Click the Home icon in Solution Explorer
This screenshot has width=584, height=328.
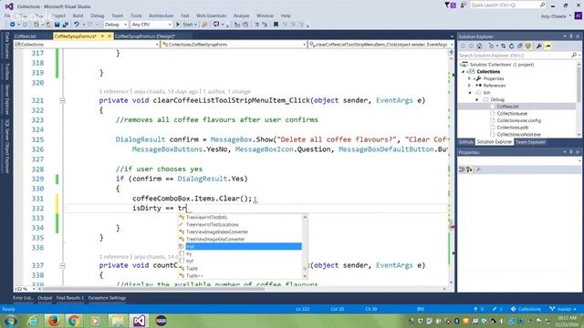click(479, 46)
